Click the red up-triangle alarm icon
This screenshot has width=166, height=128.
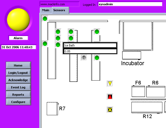tap(110, 97)
